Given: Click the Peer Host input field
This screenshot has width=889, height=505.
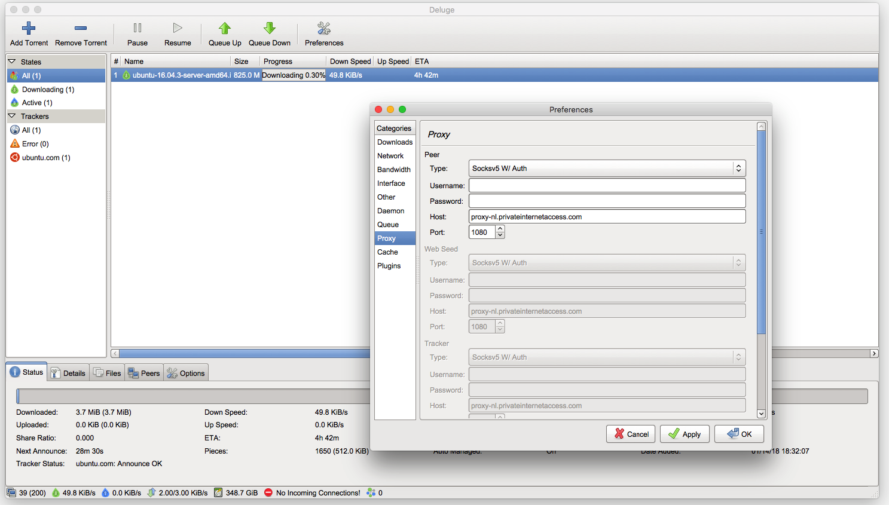Looking at the screenshot, I should point(607,216).
